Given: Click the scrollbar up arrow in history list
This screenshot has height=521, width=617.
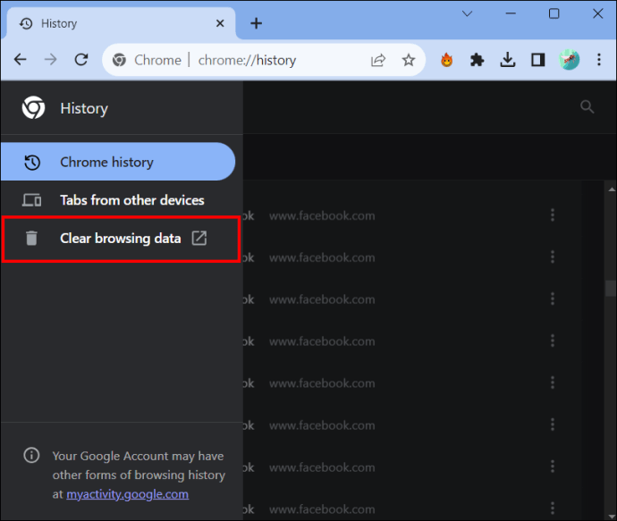Looking at the screenshot, I should 612,189.
